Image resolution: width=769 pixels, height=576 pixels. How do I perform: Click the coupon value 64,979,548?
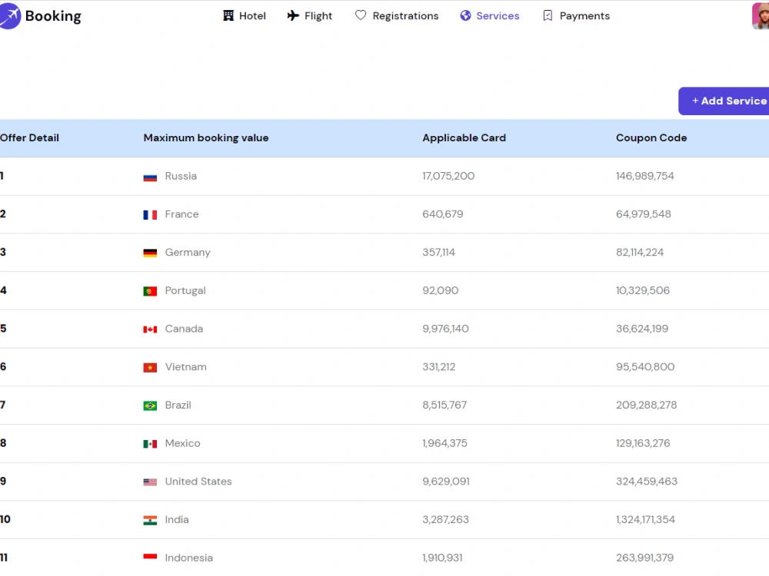(644, 214)
